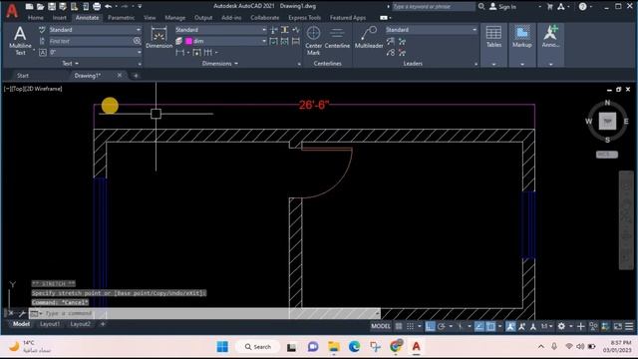Viewport: 638px width, 359px height.
Task: Open the Markup panel button
Action: (522, 44)
